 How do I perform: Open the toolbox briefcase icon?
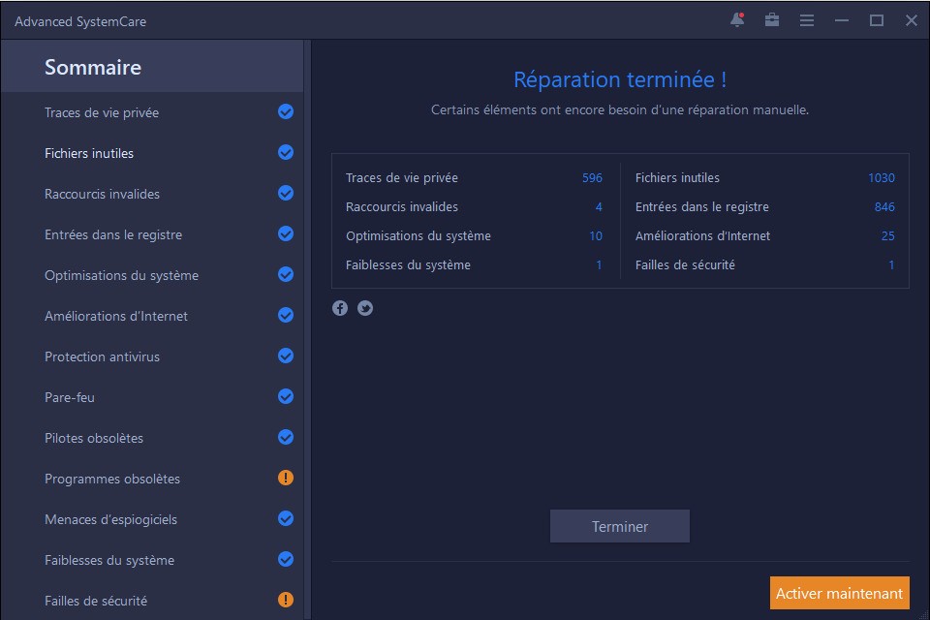[x=772, y=20]
